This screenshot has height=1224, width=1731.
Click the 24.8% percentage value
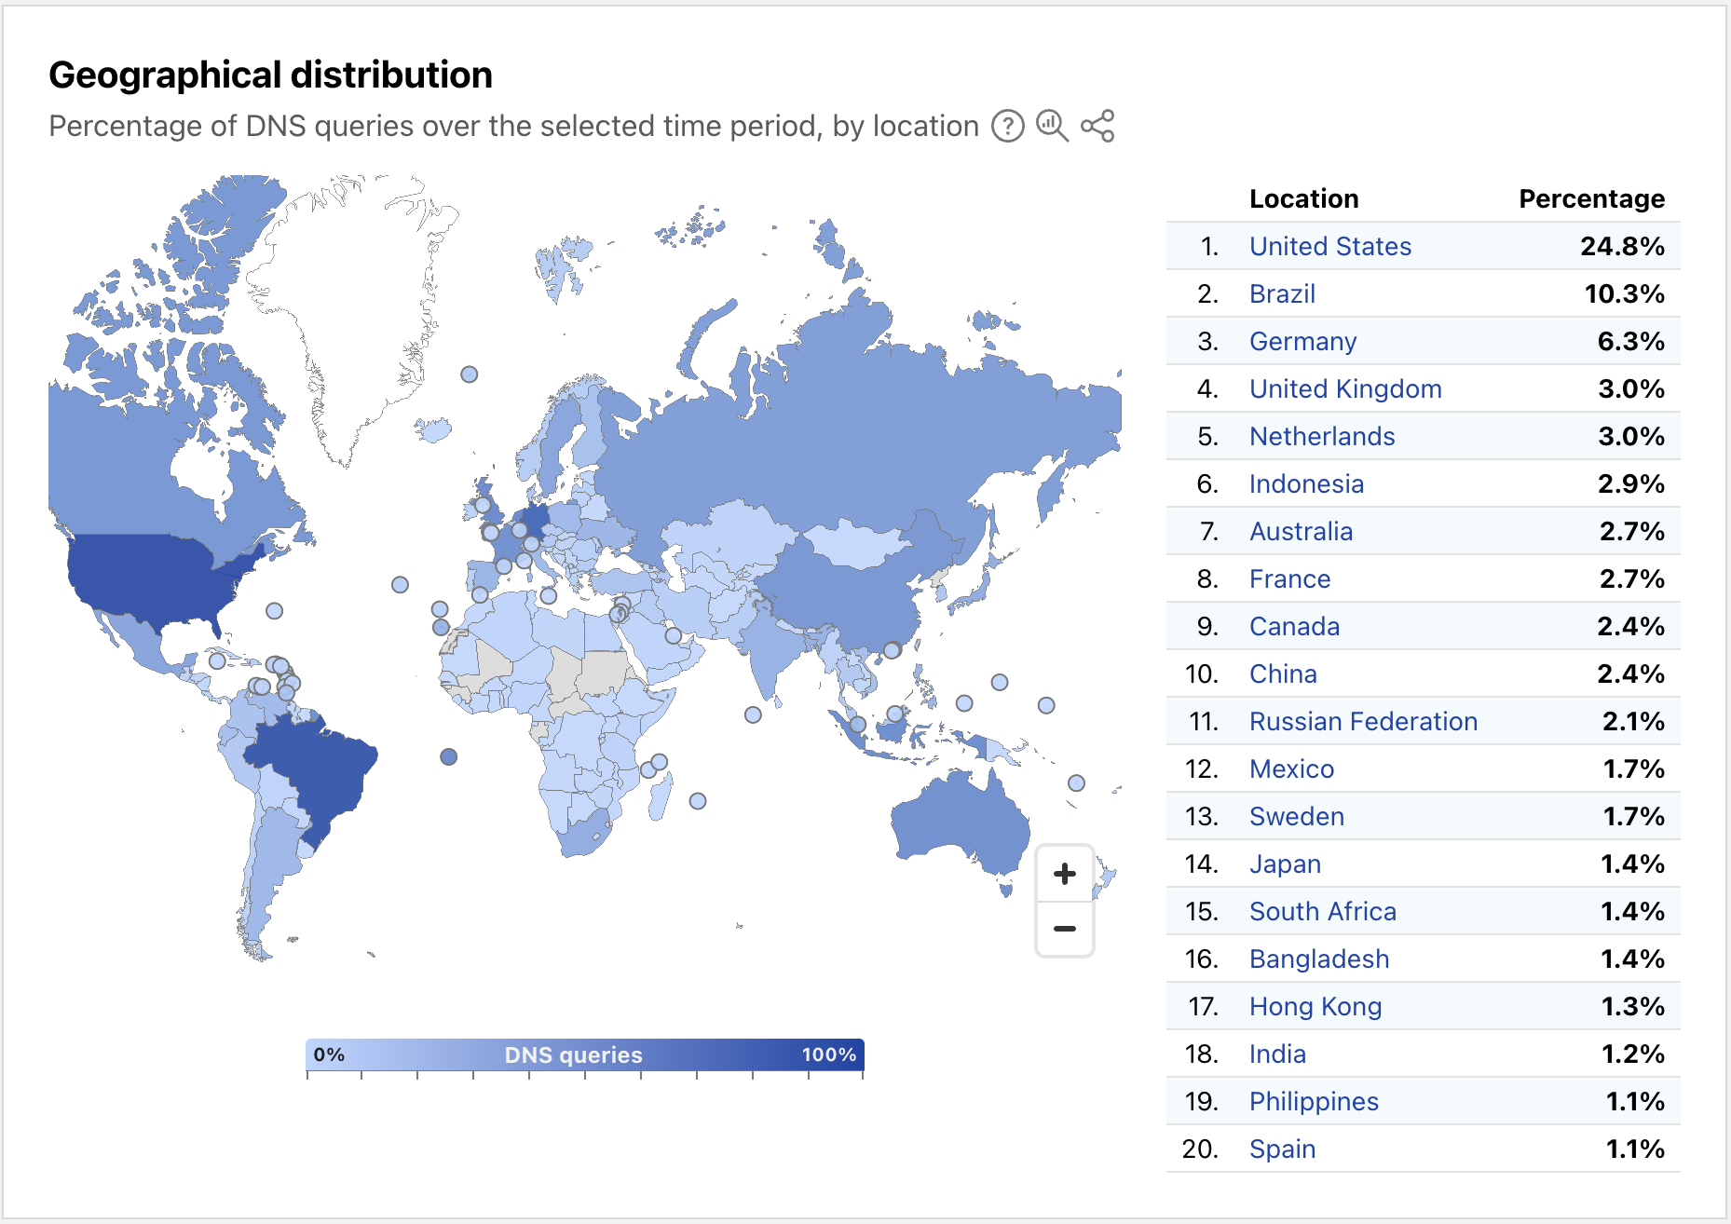[x=1622, y=246]
